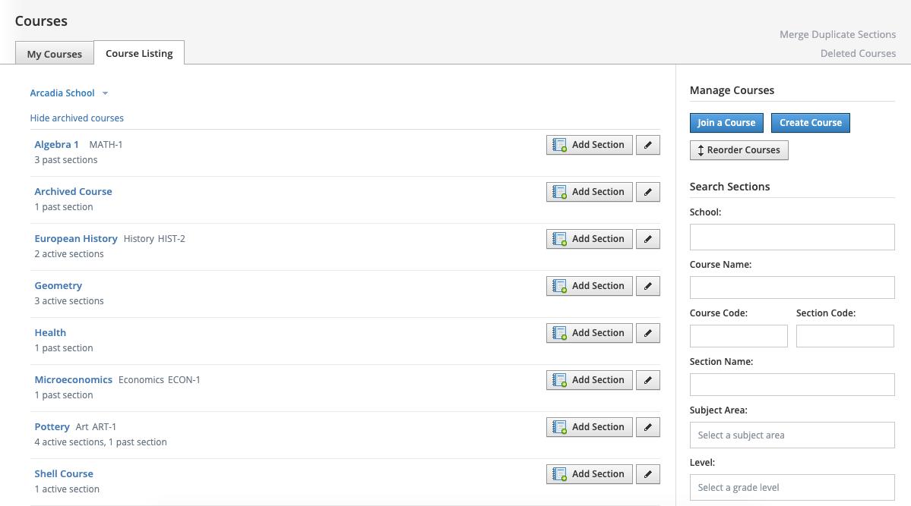Image resolution: width=911 pixels, height=506 pixels.
Task: Open the Merge Duplicate Sections link
Action: tap(837, 35)
